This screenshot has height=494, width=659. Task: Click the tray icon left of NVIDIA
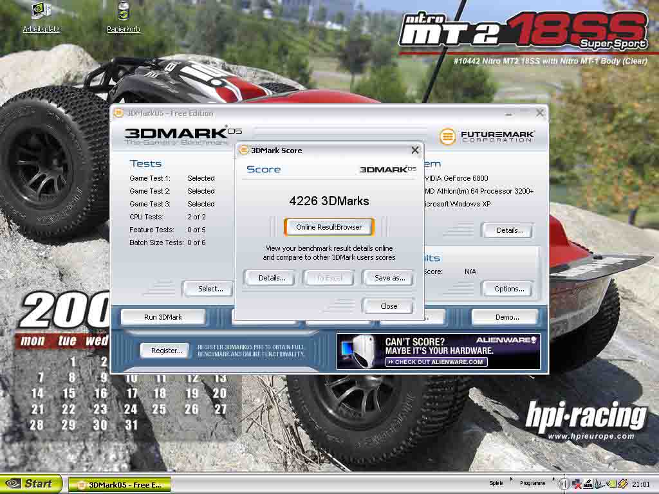(x=599, y=484)
